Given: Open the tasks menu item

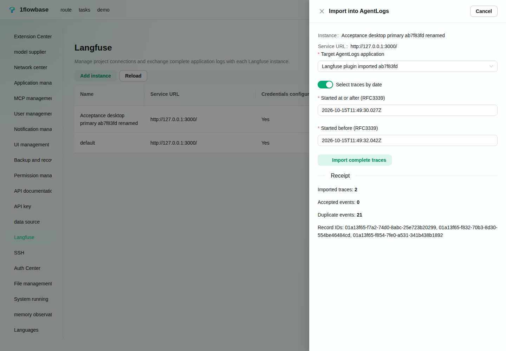Looking at the screenshot, I should [84, 10].
